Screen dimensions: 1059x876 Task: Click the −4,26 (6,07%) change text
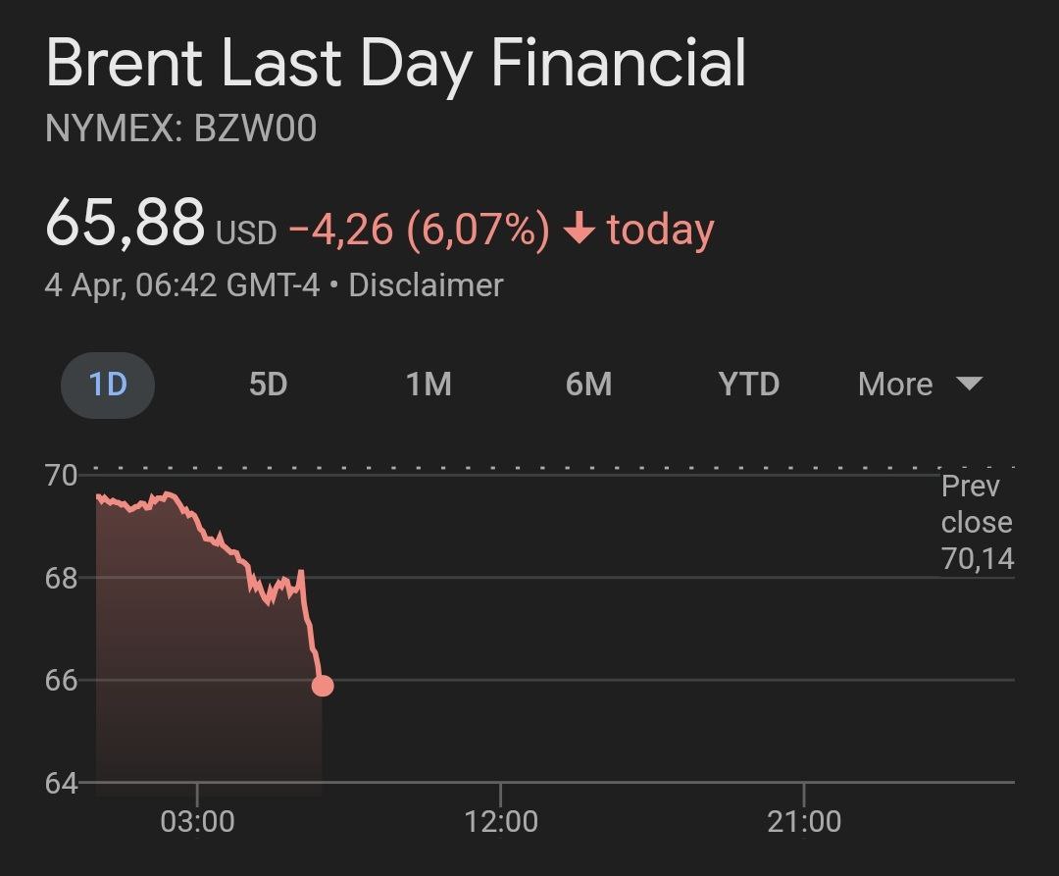(x=419, y=230)
